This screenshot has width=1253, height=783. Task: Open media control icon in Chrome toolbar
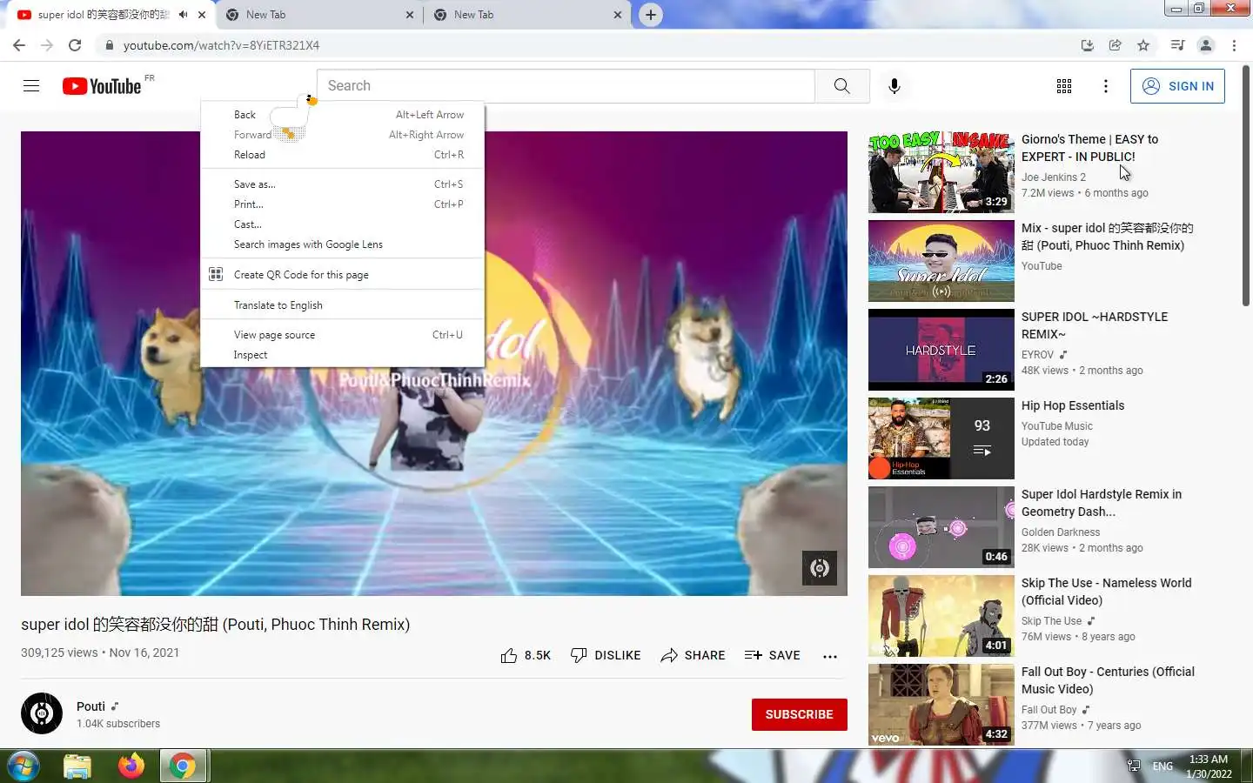(1177, 45)
